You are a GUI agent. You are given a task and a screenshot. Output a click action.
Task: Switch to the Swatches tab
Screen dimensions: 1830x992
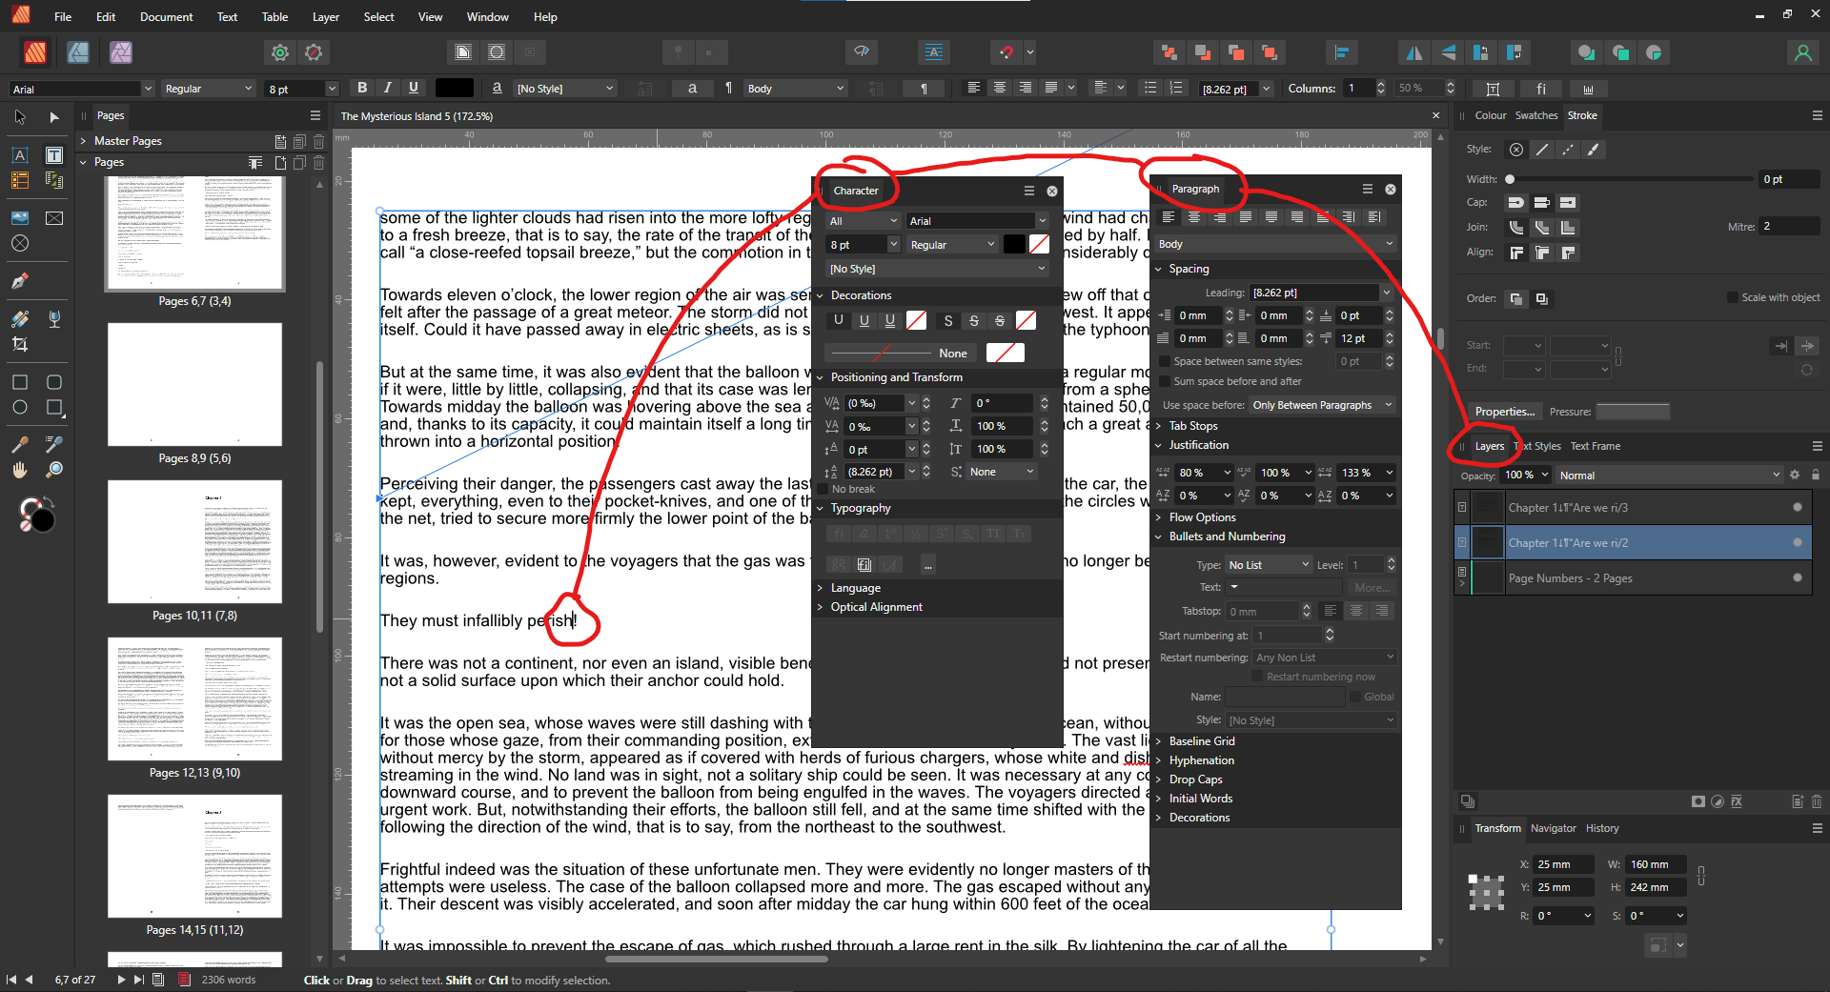click(x=1536, y=115)
